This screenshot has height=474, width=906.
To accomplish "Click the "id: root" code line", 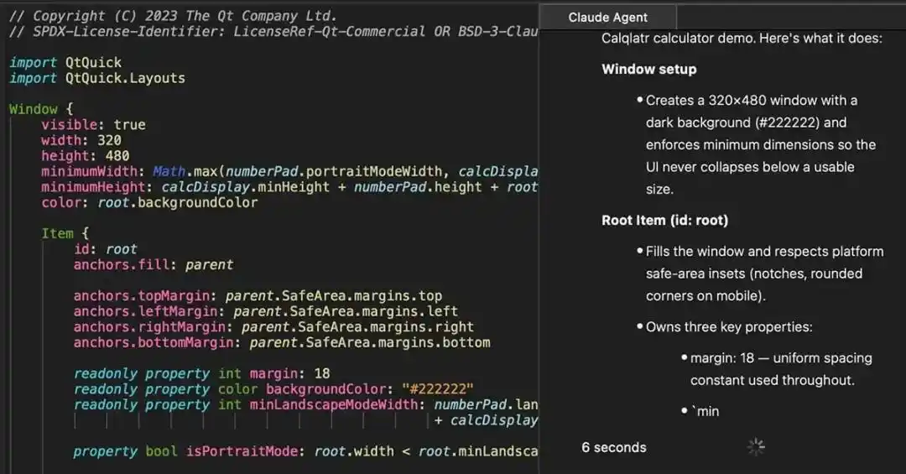I will (105, 250).
